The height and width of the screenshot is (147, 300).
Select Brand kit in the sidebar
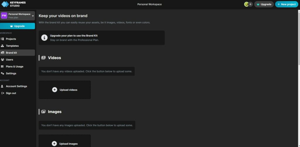click(11, 53)
